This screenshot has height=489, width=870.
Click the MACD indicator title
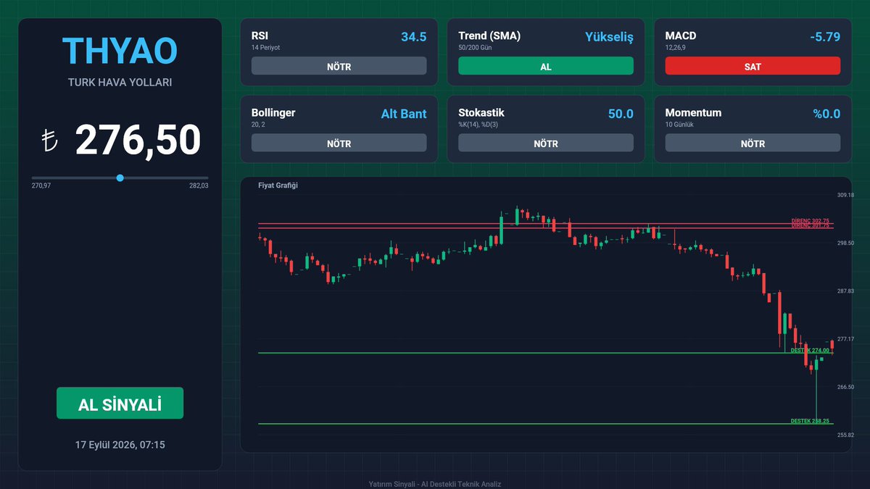(681, 35)
